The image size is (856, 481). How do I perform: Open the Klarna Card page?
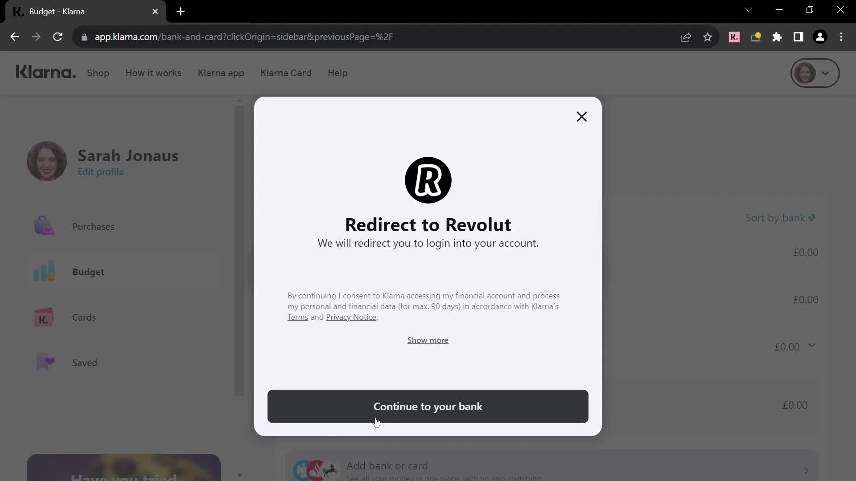[x=286, y=73]
